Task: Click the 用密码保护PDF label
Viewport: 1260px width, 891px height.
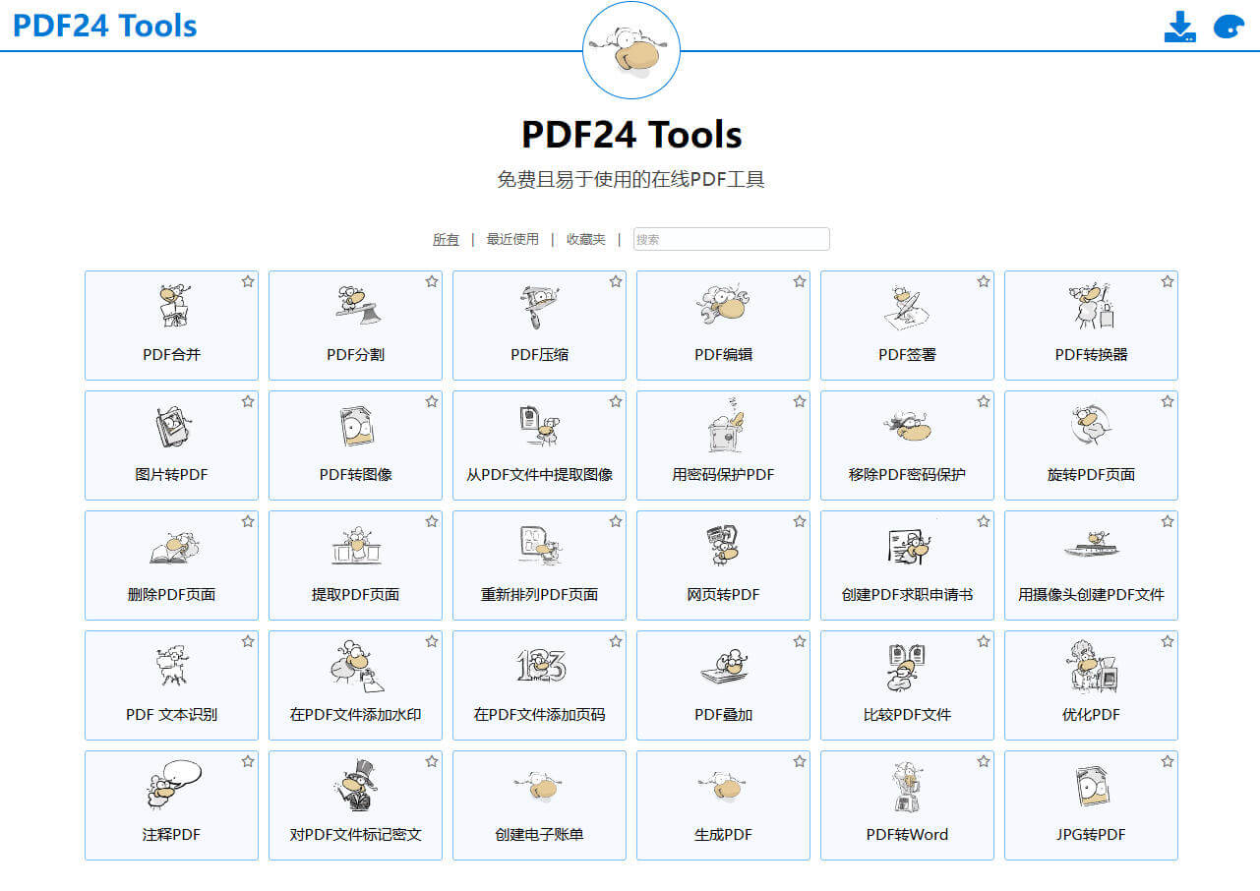Action: click(x=723, y=475)
